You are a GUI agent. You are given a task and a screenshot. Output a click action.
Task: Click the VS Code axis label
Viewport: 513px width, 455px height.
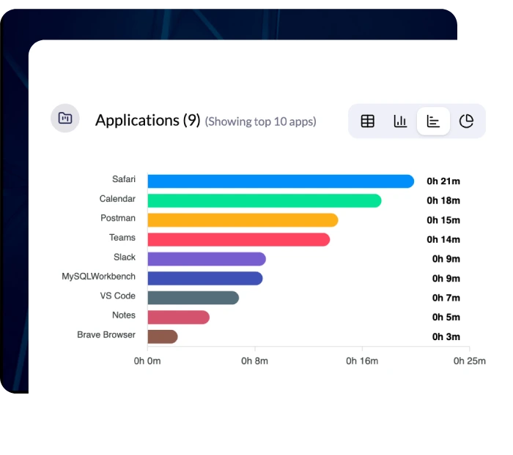click(117, 296)
